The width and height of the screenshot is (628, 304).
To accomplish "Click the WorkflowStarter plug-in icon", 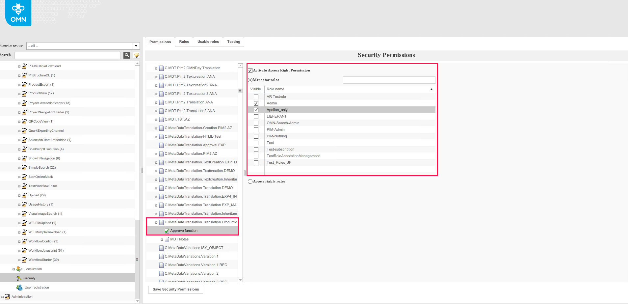I will [x=24, y=260].
